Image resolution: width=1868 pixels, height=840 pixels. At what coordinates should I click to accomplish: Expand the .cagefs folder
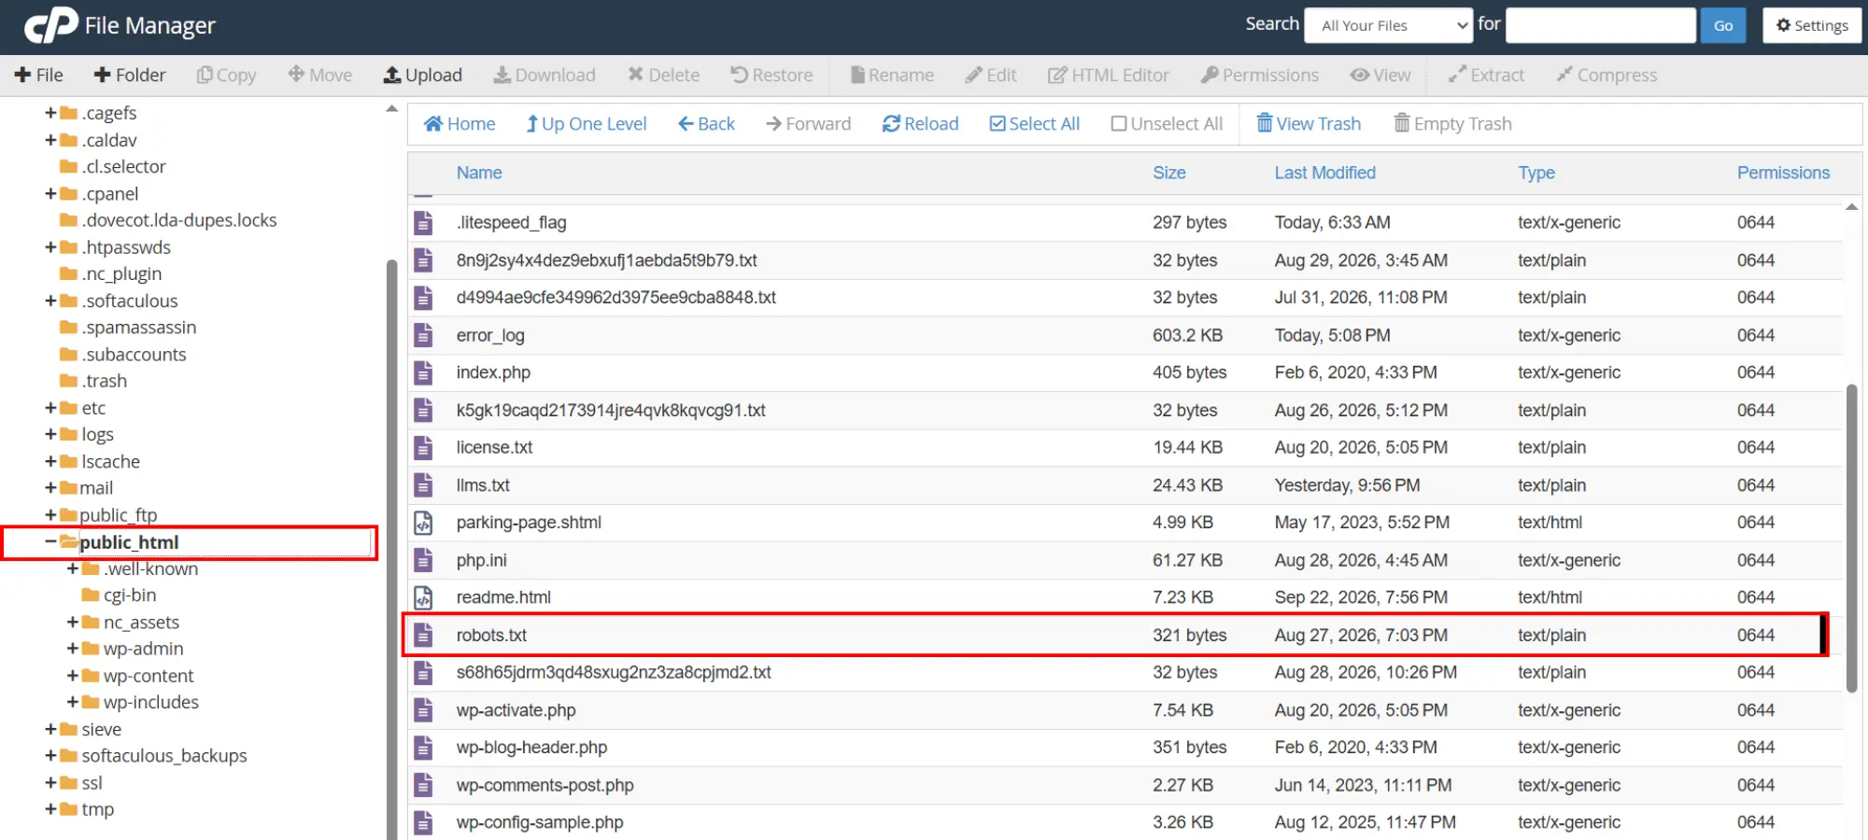point(50,113)
